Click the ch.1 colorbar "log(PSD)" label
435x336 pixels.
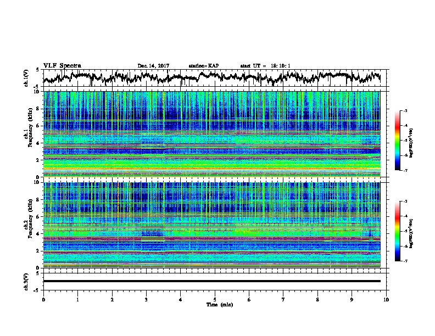[x=411, y=143]
